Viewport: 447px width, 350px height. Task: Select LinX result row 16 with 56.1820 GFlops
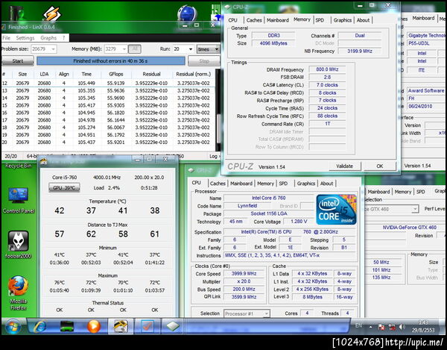click(x=108, y=113)
